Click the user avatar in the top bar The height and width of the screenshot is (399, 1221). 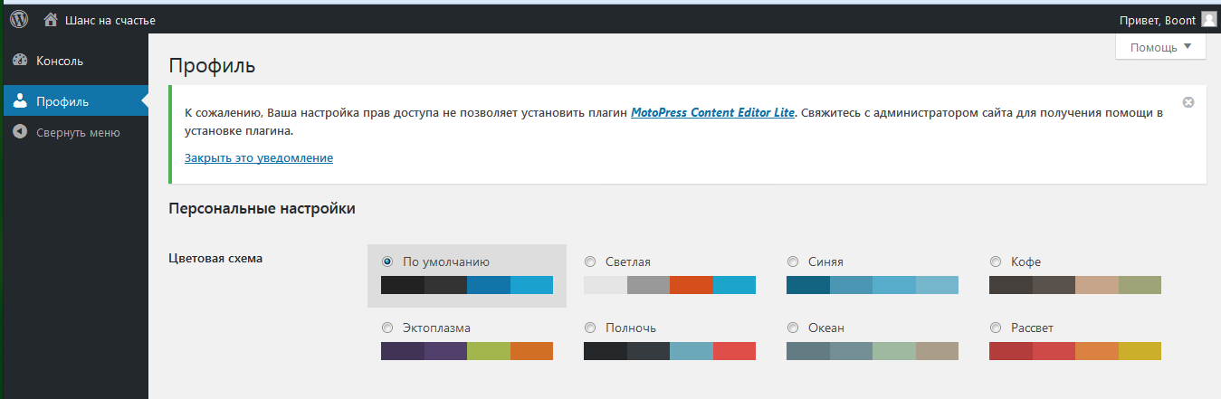1208,19
